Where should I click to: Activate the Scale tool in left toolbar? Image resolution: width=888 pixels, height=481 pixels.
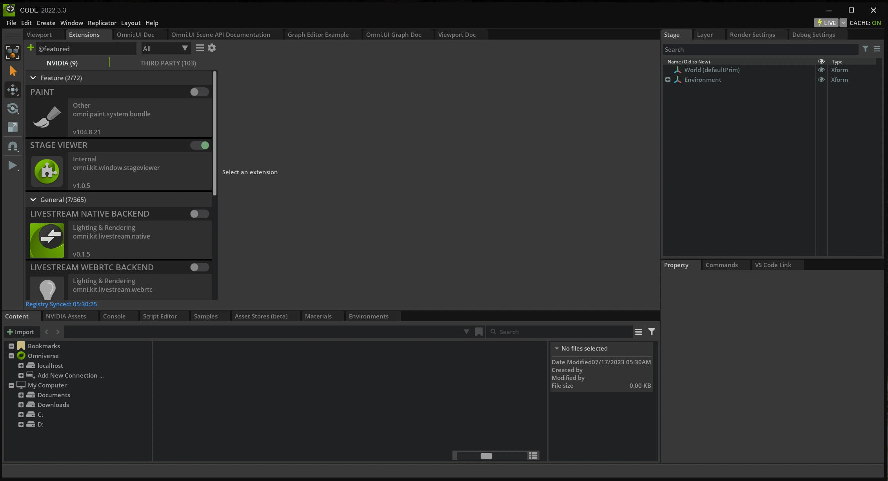(x=13, y=127)
